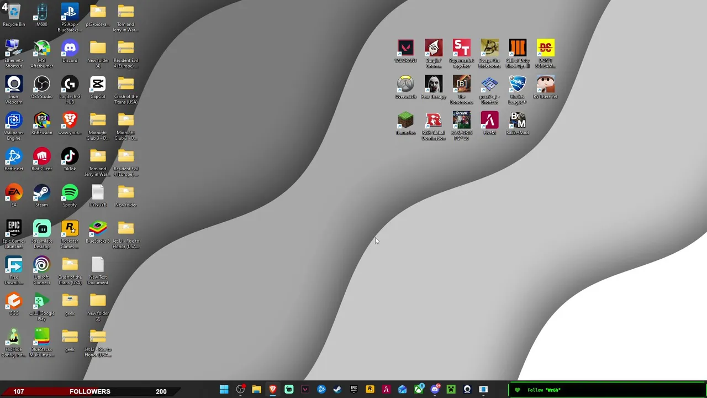The width and height of the screenshot is (707, 398).
Task: Open the Ethernet Shortcut icon
Action: [x=14, y=54]
